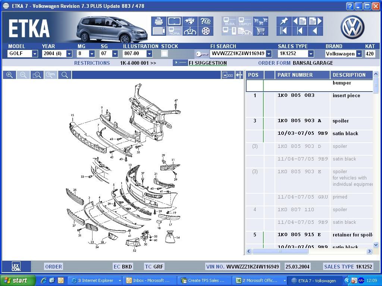Jump to first with double-bar arrow
This screenshot has height=286, width=382.
click(284, 31)
